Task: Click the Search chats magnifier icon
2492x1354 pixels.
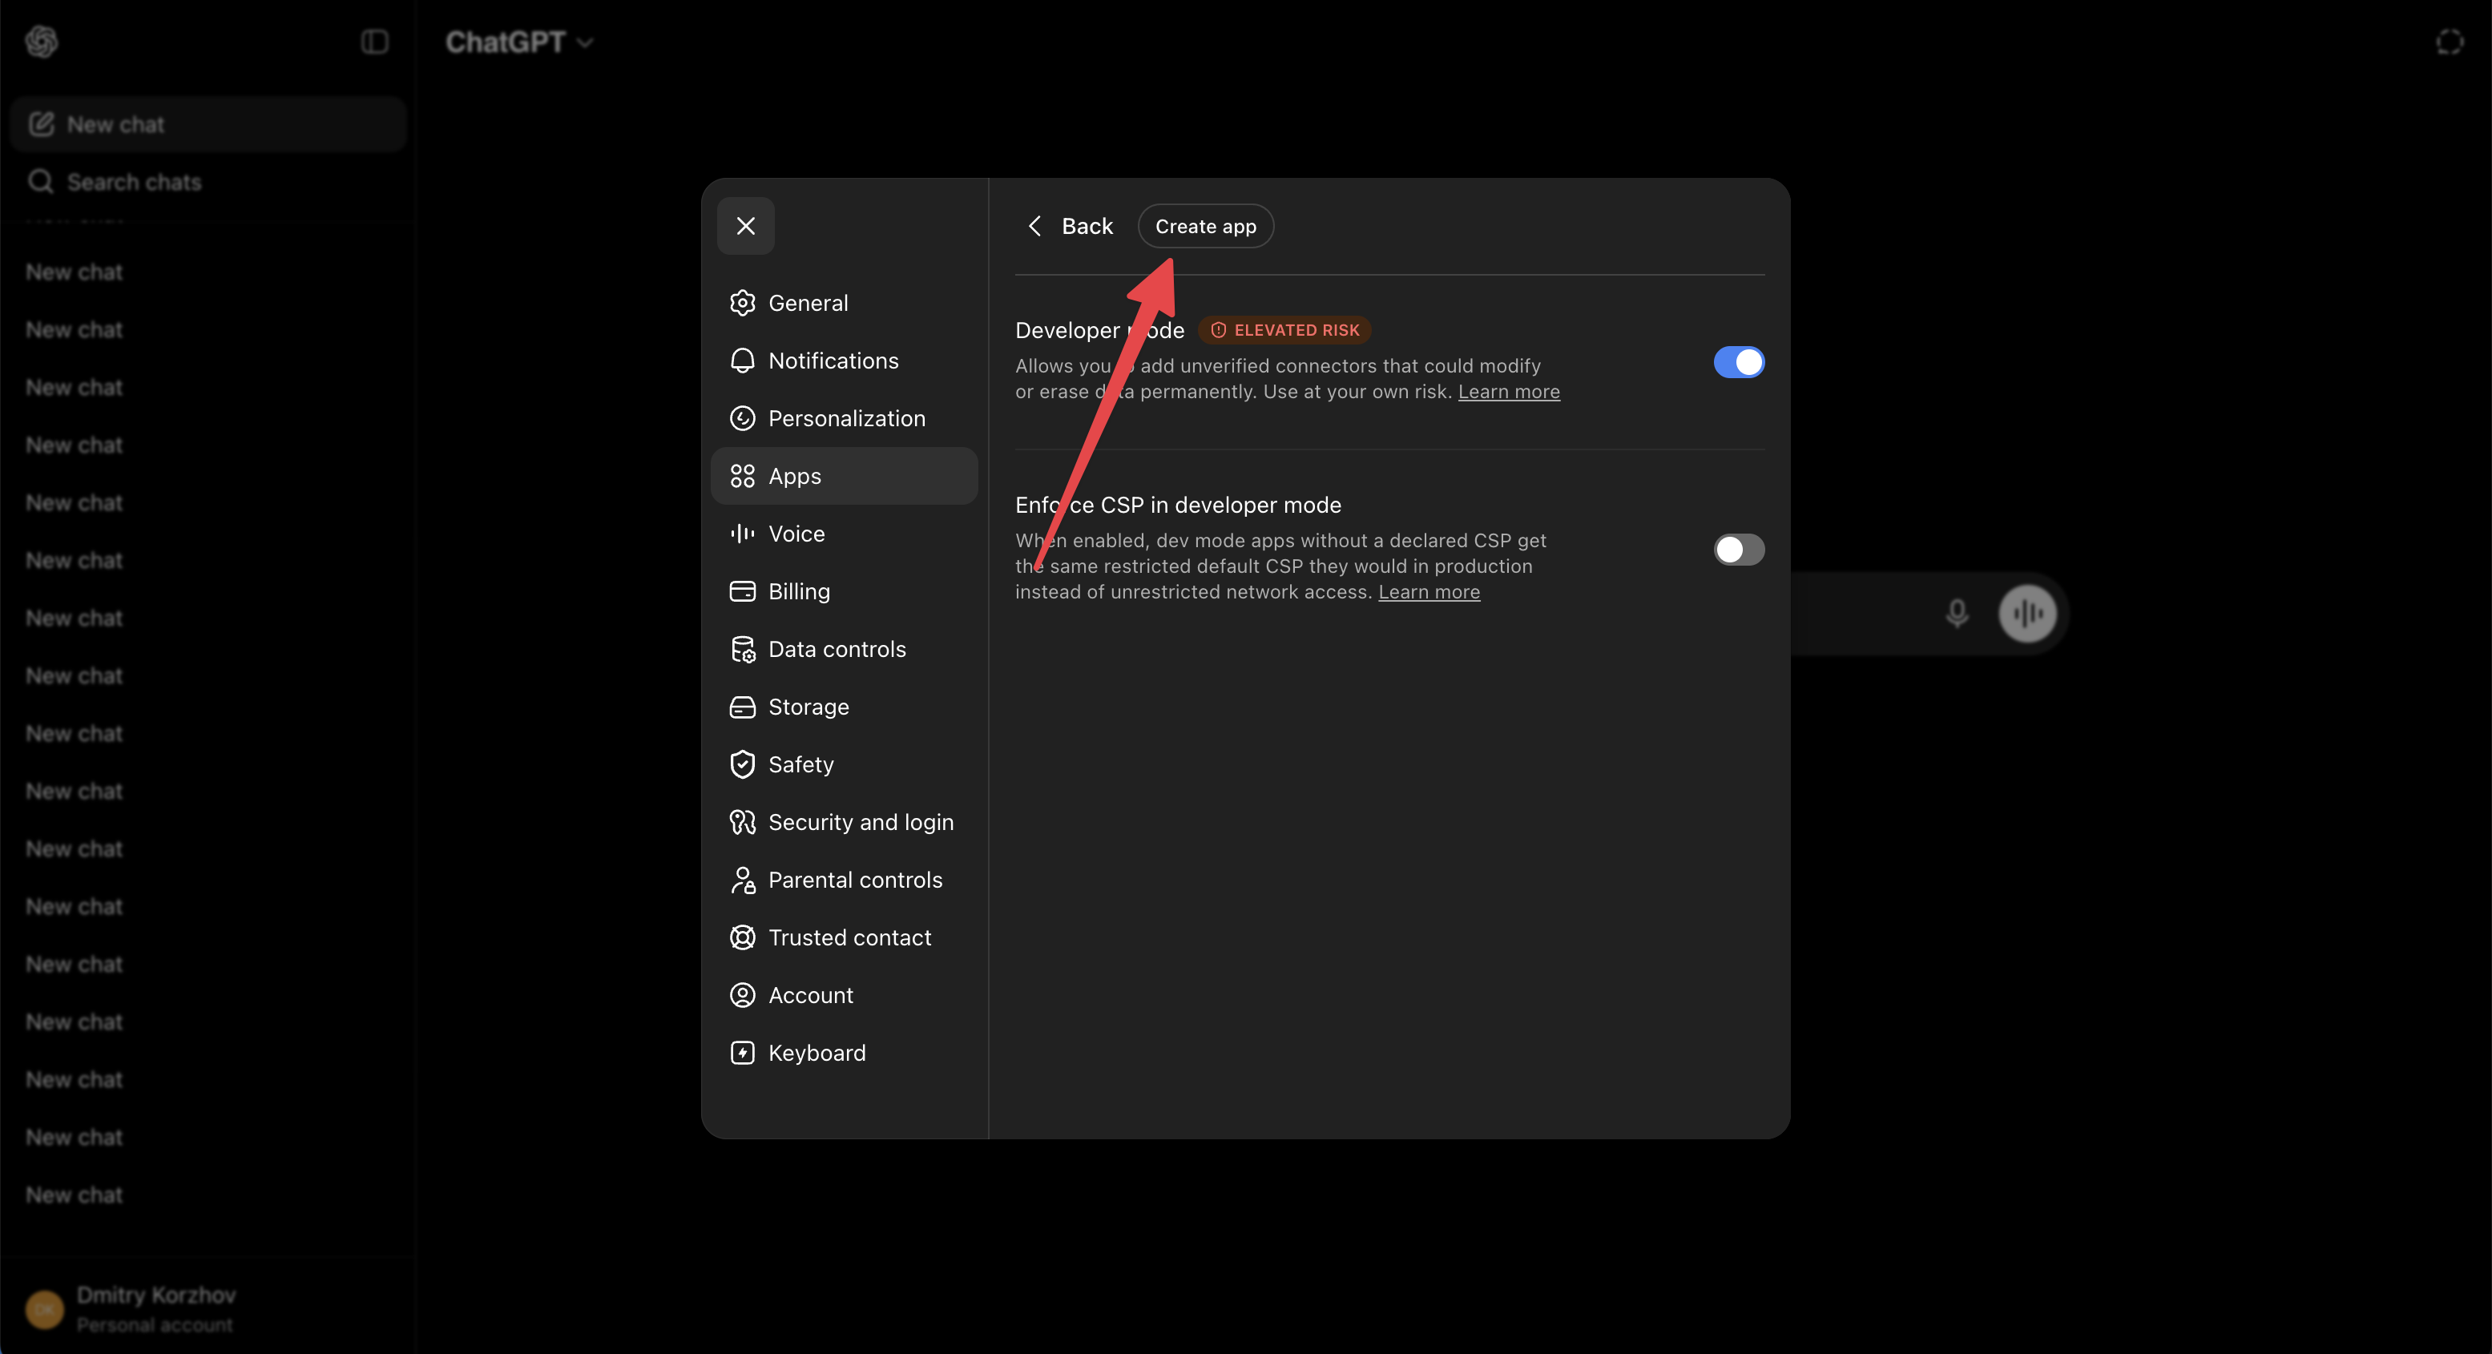Action: point(41,182)
